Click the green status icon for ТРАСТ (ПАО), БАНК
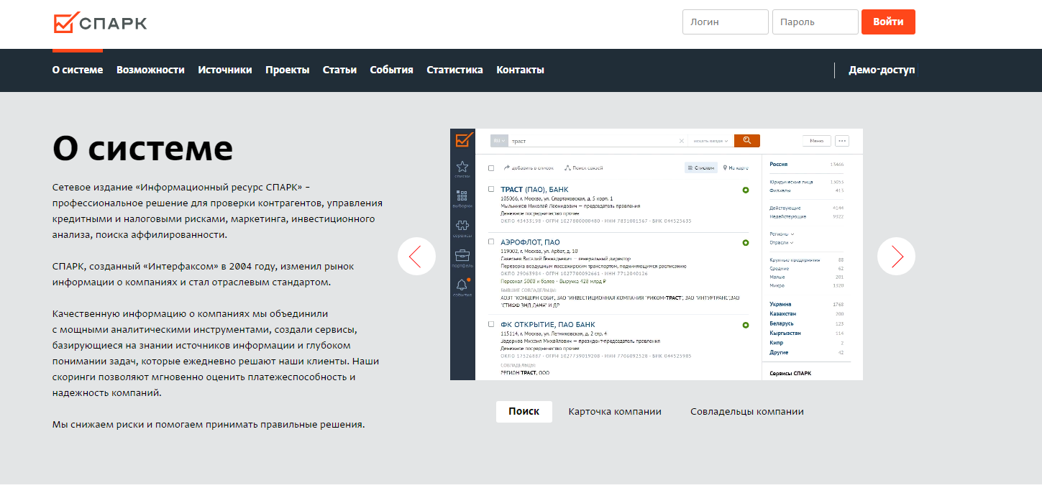 pyautogui.click(x=746, y=190)
